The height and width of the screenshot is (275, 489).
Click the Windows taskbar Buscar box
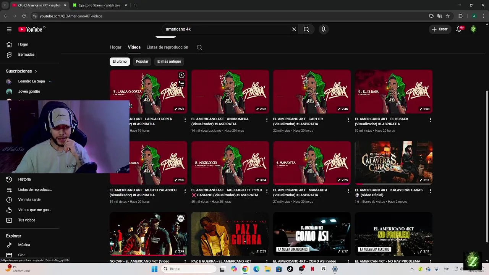(x=189, y=269)
